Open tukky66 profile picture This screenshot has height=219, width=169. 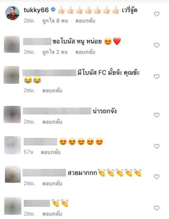coord(12,13)
